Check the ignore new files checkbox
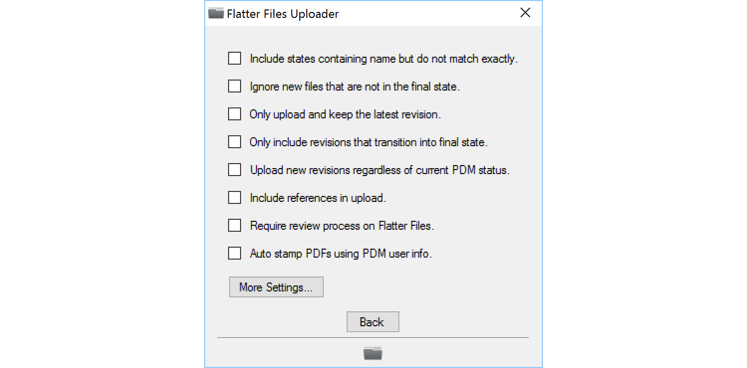 235,87
